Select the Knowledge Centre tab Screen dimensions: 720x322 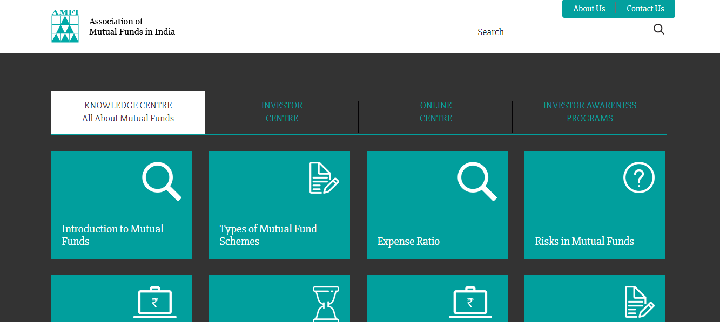pyautogui.click(x=128, y=112)
